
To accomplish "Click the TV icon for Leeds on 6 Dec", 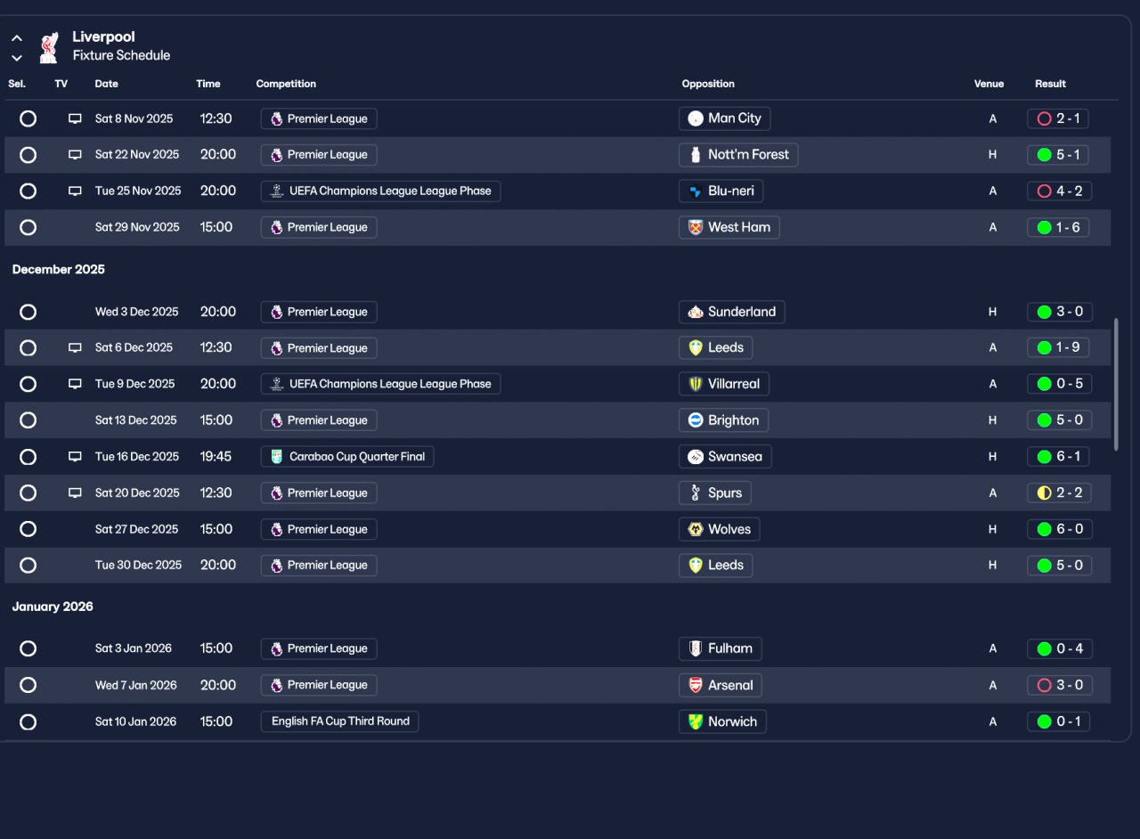I will tap(75, 348).
